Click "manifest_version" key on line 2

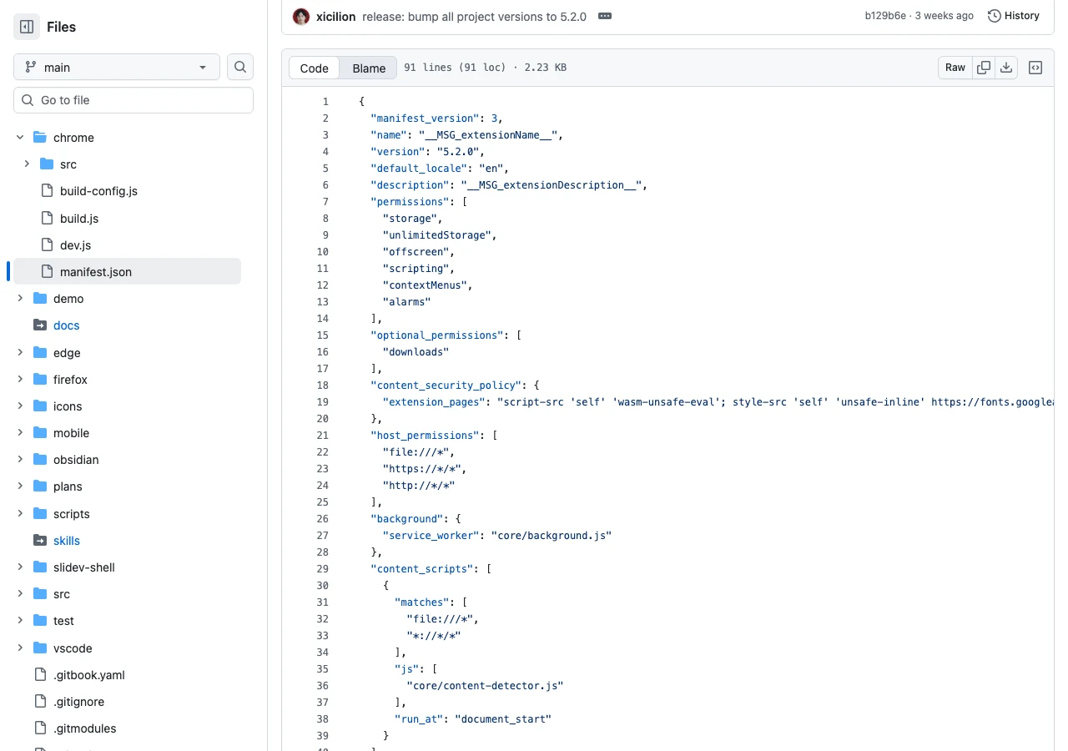[425, 118]
